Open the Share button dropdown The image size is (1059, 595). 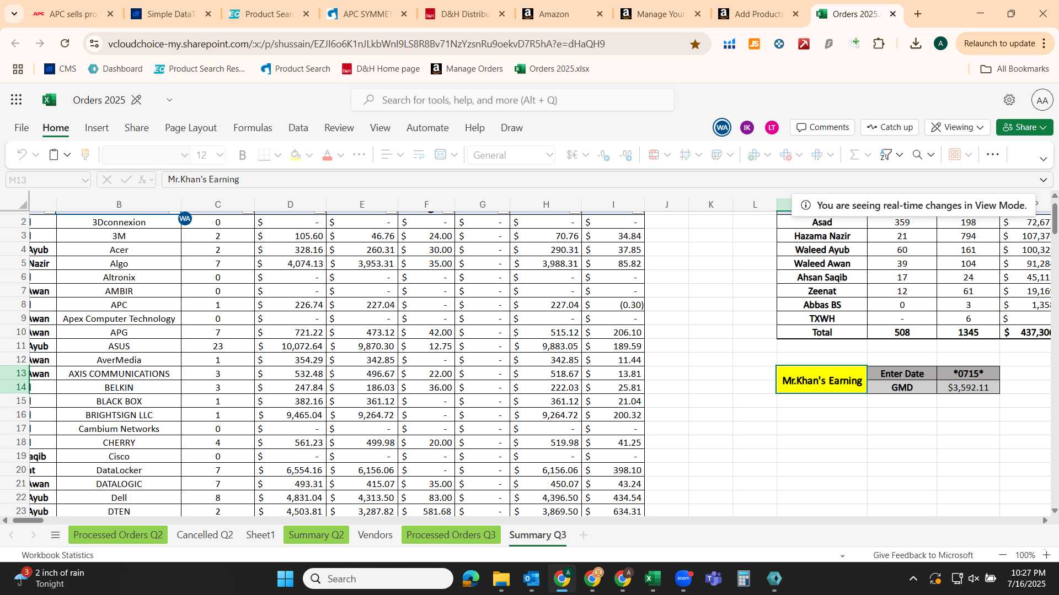point(1025,127)
